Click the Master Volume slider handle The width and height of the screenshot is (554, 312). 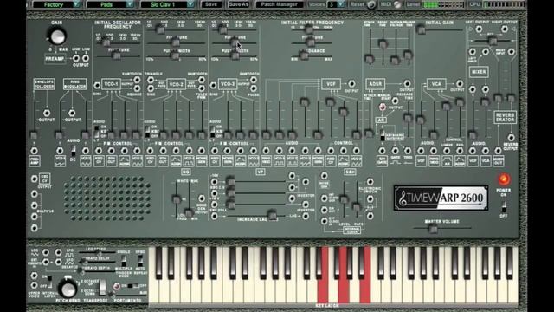point(433,229)
